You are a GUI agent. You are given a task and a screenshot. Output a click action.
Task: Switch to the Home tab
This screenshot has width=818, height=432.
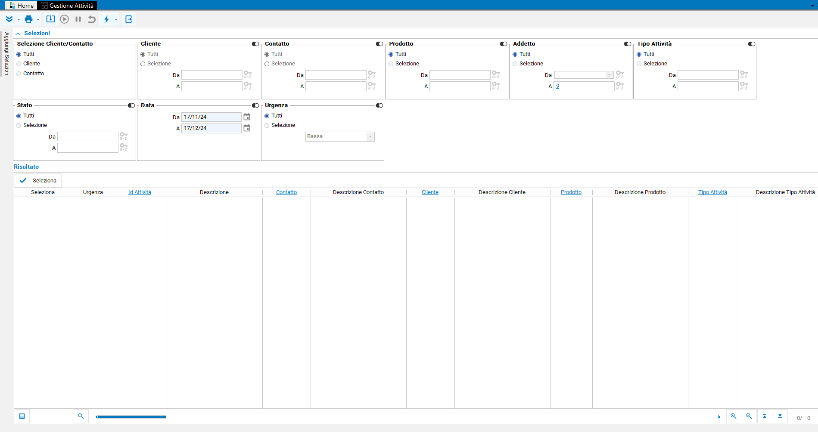[x=22, y=6]
